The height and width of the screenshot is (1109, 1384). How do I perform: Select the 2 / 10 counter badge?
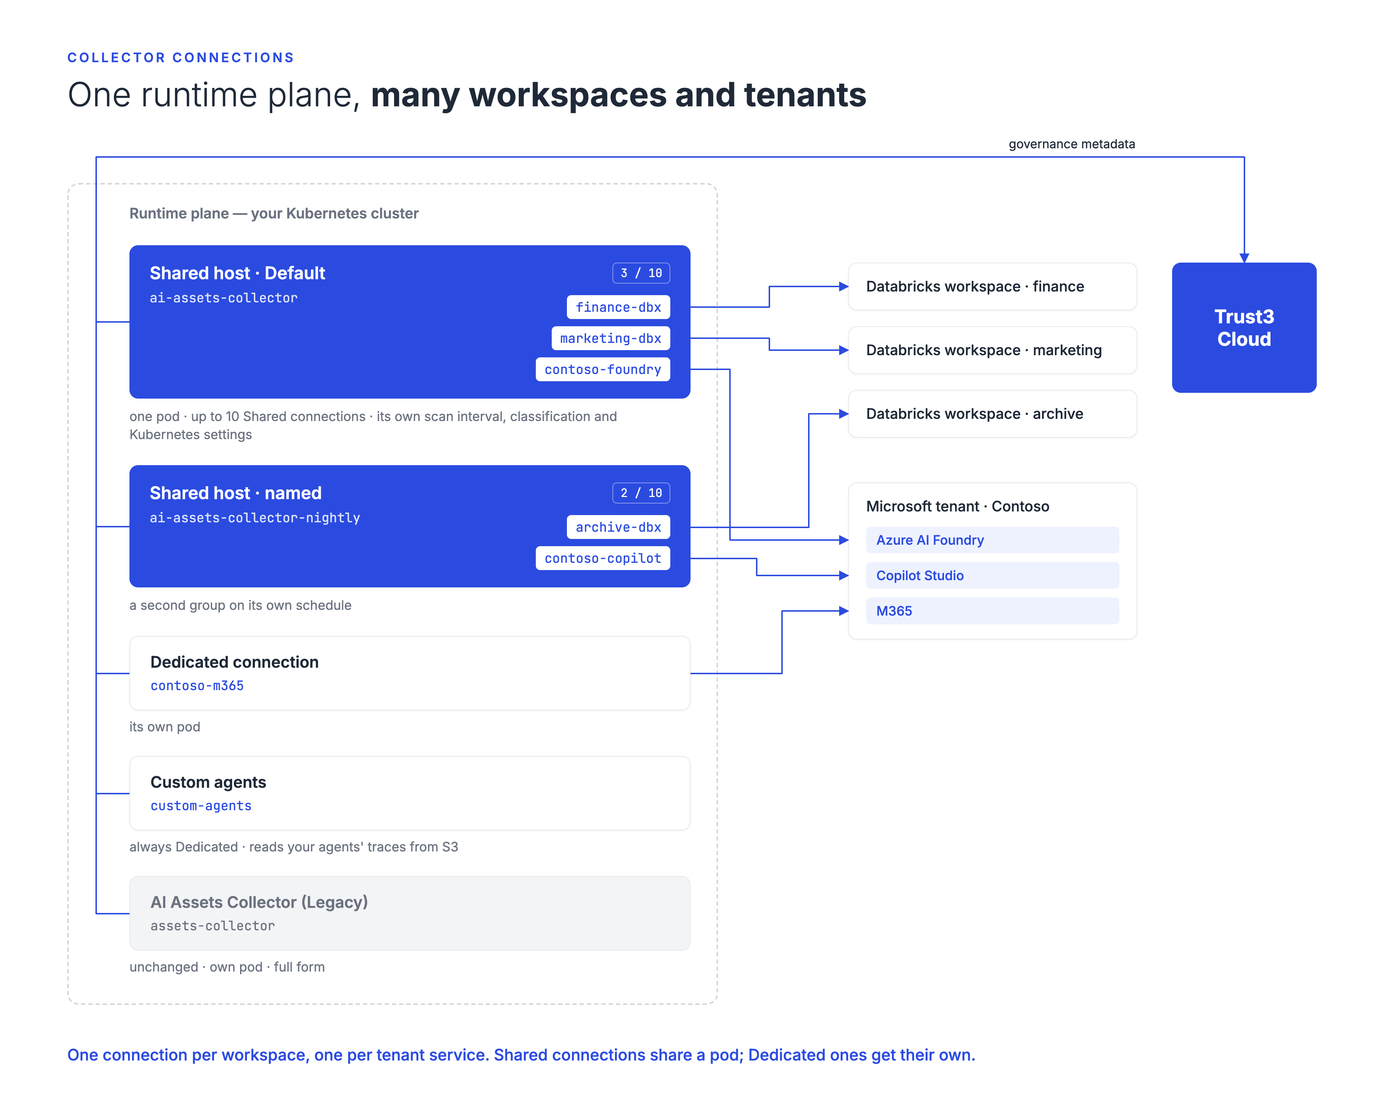tap(641, 493)
